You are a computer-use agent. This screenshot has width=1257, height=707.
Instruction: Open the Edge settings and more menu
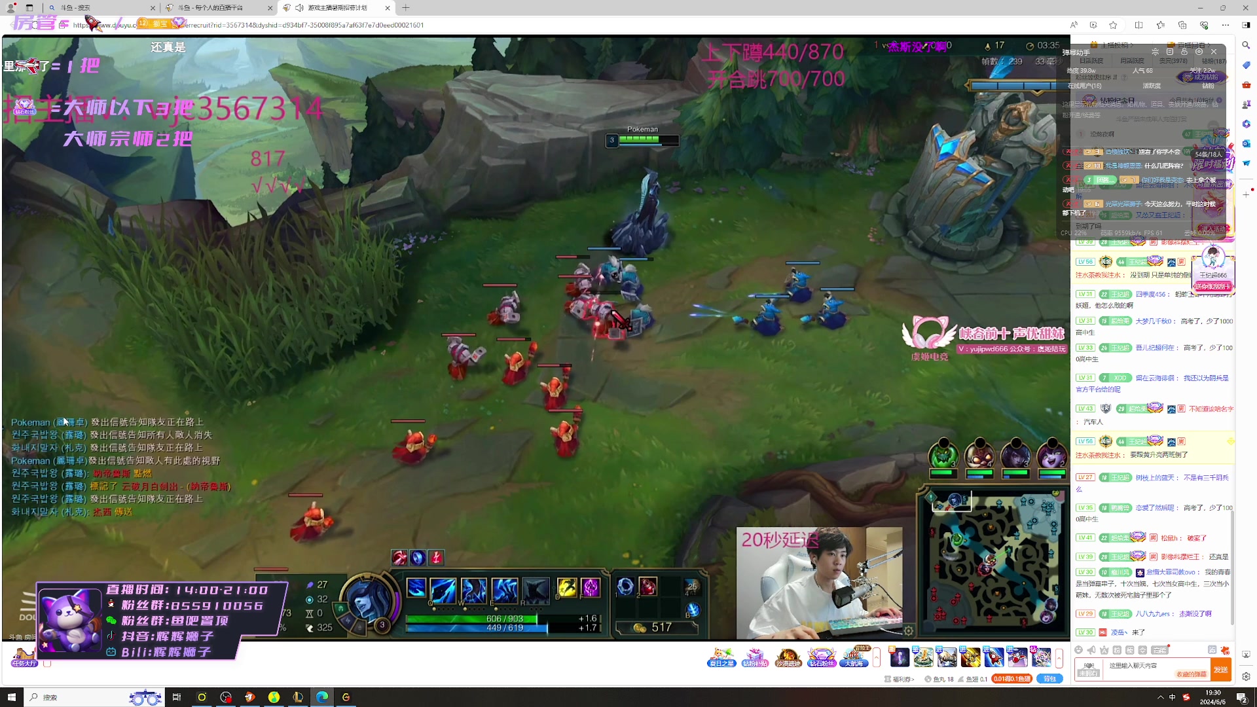(x=1226, y=25)
